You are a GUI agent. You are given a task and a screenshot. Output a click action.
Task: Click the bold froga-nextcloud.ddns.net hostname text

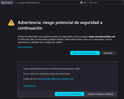tap(102, 37)
